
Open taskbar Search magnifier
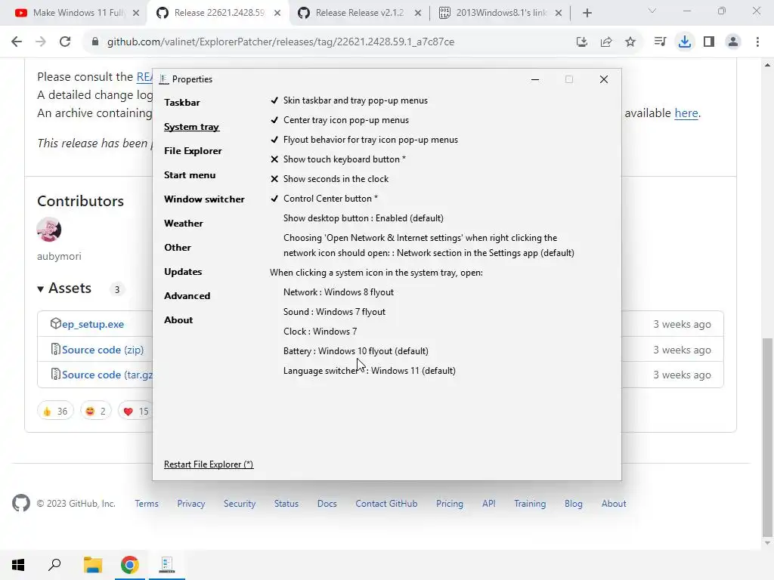[x=54, y=565]
